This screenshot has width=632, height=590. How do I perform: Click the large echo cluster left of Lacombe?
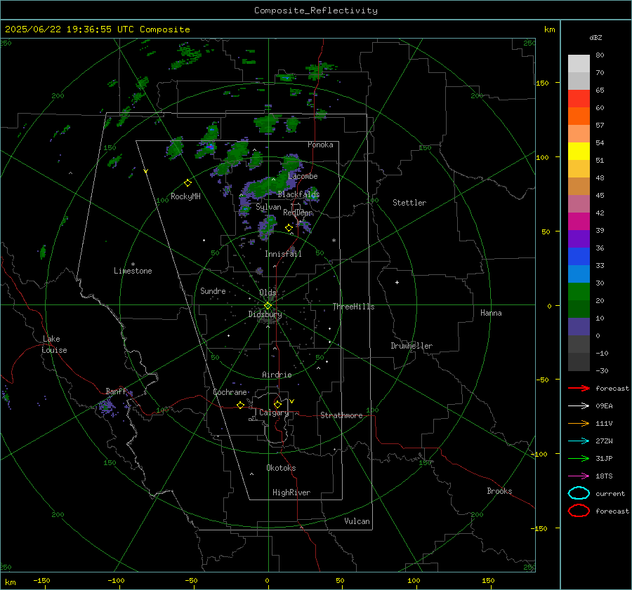(x=269, y=187)
